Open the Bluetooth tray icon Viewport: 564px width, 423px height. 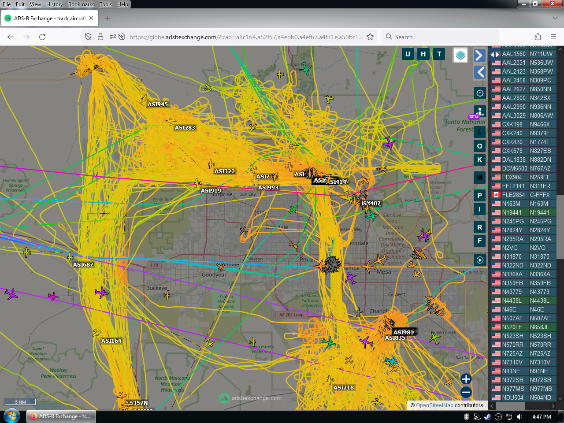tap(466, 417)
